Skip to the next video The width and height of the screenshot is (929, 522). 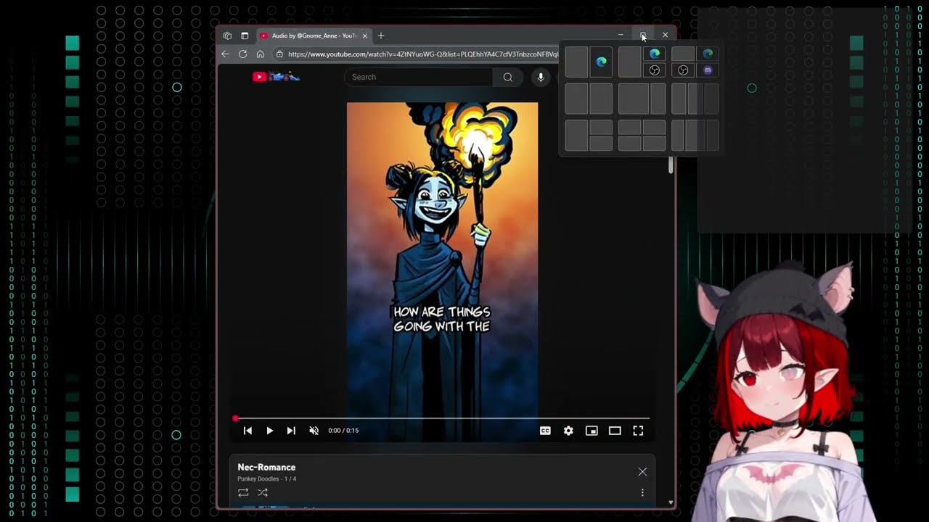[291, 431]
